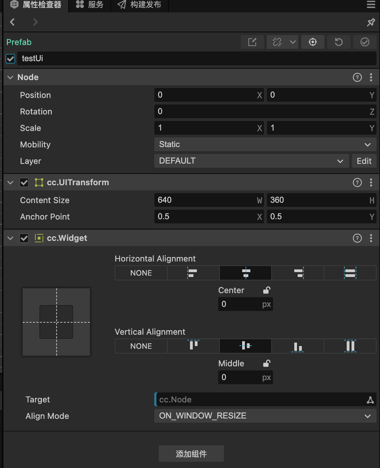Open the edit prefab icon
Screen dimensions: 380x468
click(252, 42)
